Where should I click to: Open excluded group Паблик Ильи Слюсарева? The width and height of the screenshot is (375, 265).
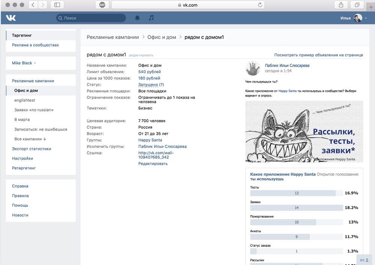pos(162,147)
